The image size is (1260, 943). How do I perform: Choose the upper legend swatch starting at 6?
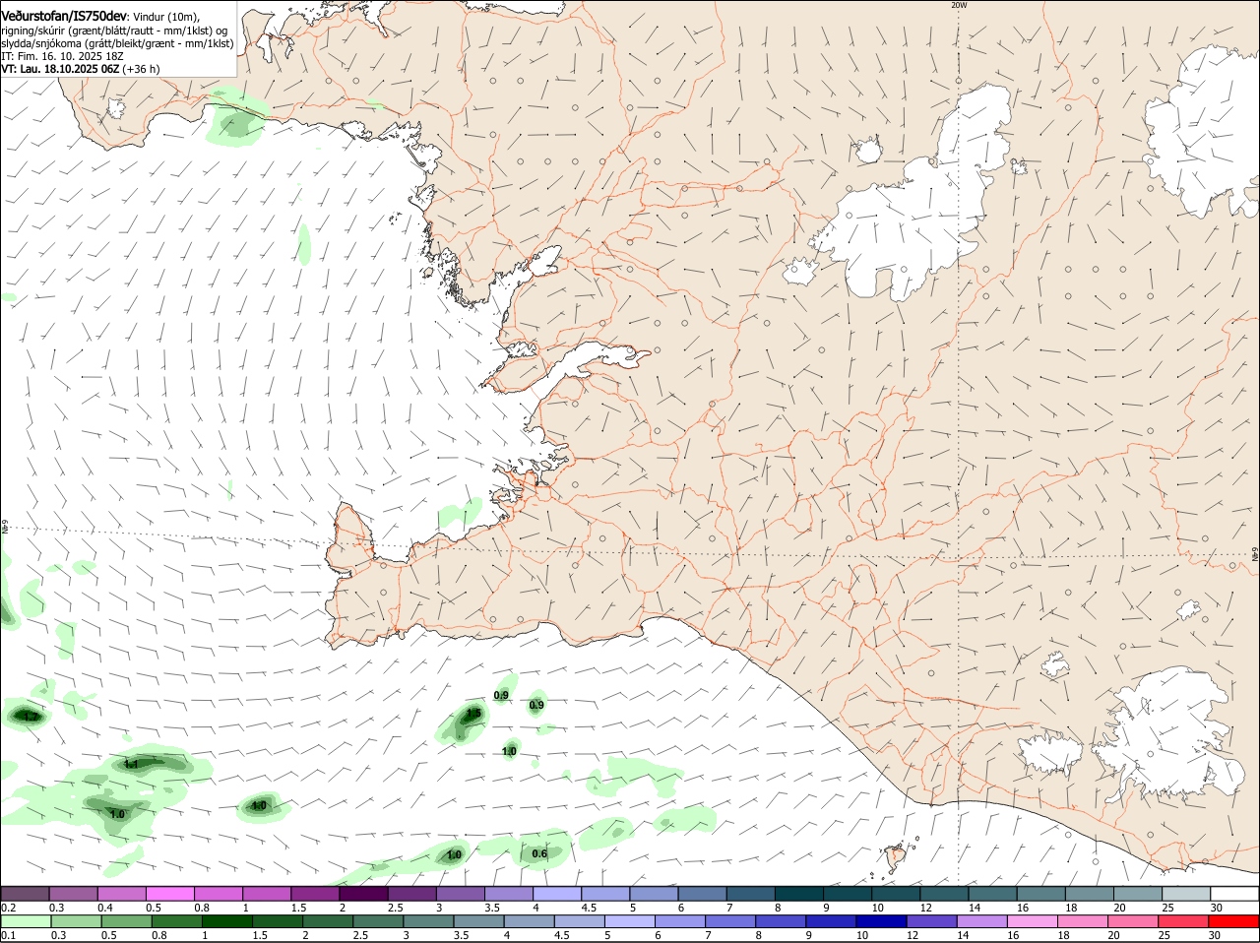[x=703, y=894]
